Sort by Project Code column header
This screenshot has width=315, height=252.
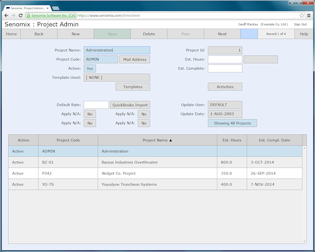click(68, 140)
